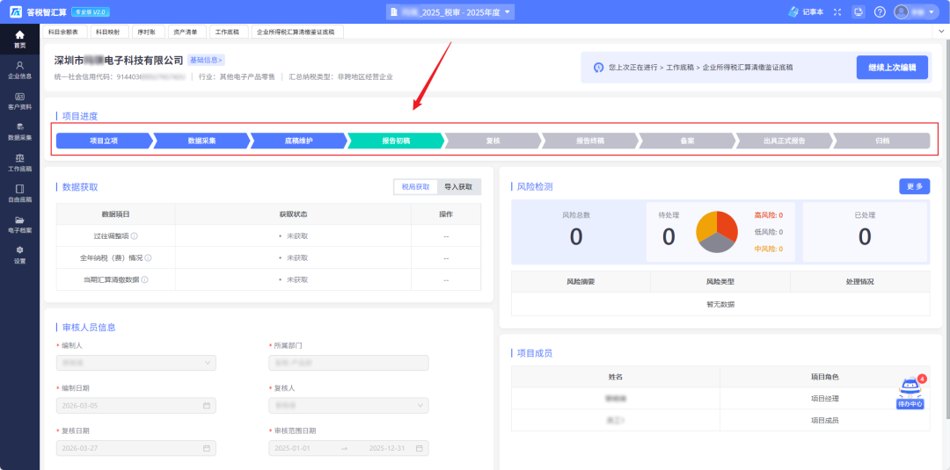Open 设置 settings in the sidebar
Screen dimensions: 950x470
coord(19,255)
